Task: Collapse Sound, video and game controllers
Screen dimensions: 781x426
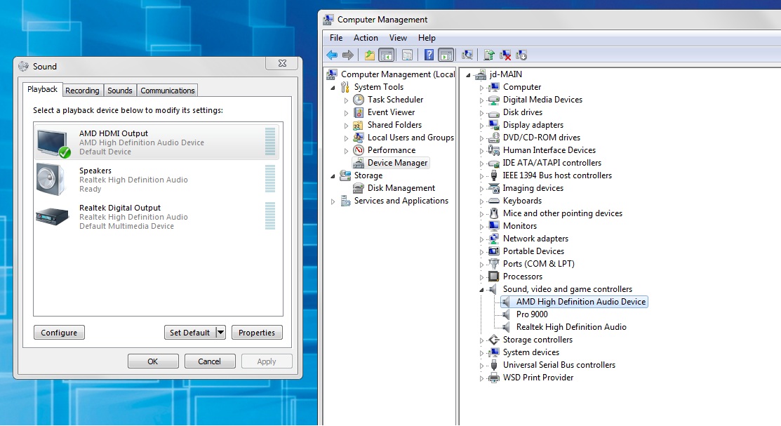Action: (x=481, y=289)
